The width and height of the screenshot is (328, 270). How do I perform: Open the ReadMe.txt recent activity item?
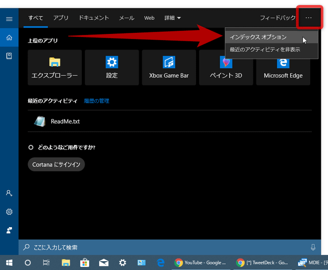tap(169, 121)
